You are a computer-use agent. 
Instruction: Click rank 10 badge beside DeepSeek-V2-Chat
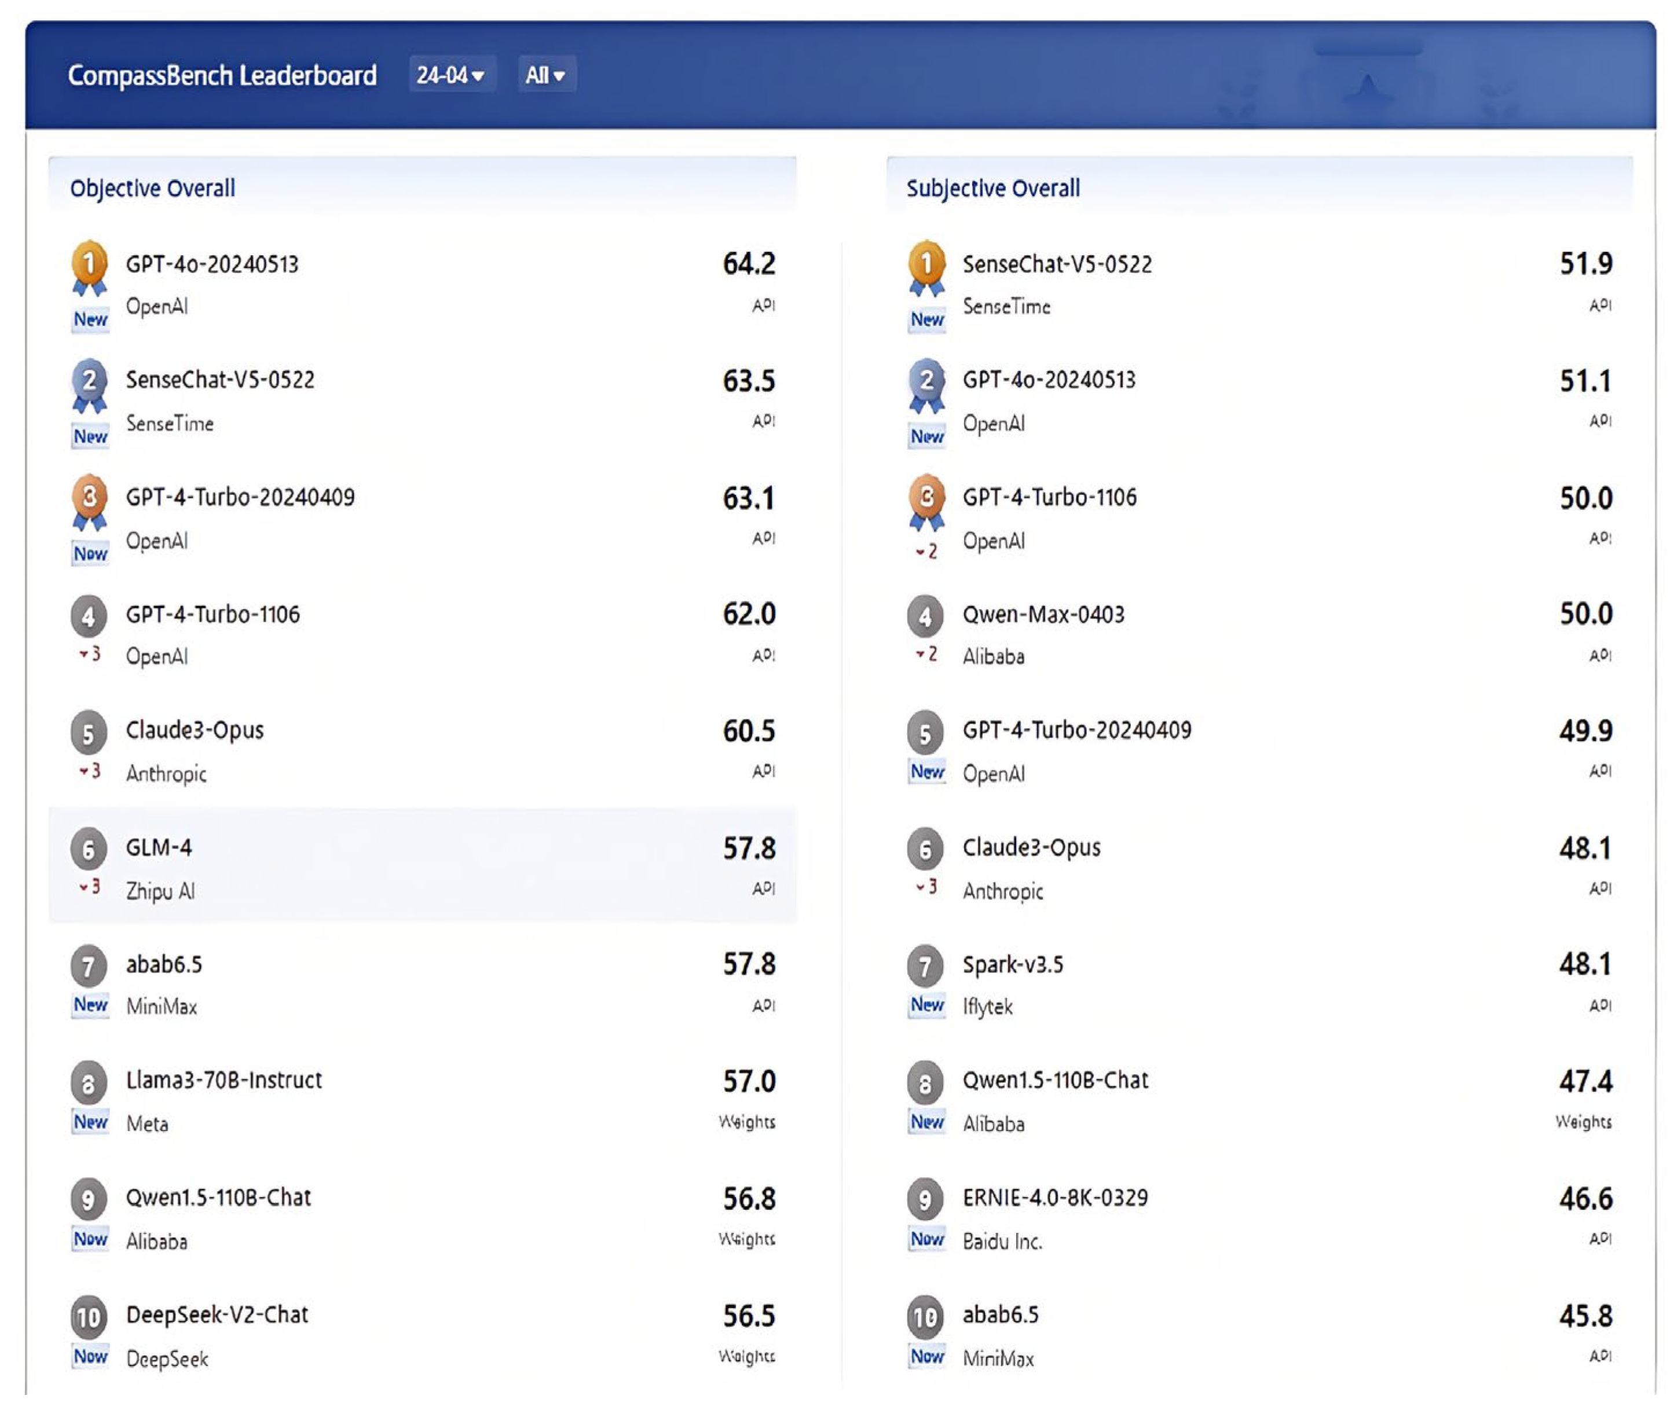click(89, 1317)
